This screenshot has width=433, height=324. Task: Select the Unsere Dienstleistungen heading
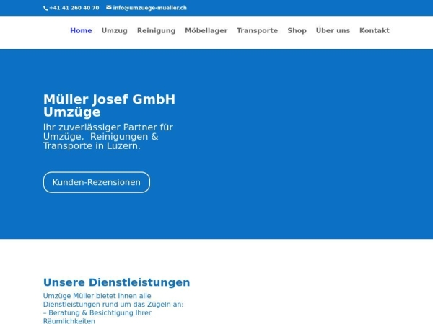point(116,282)
